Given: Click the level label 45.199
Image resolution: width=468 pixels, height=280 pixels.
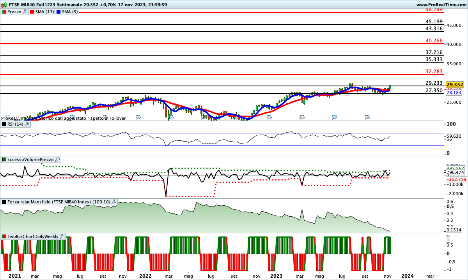Looking at the screenshot, I should click(434, 22).
